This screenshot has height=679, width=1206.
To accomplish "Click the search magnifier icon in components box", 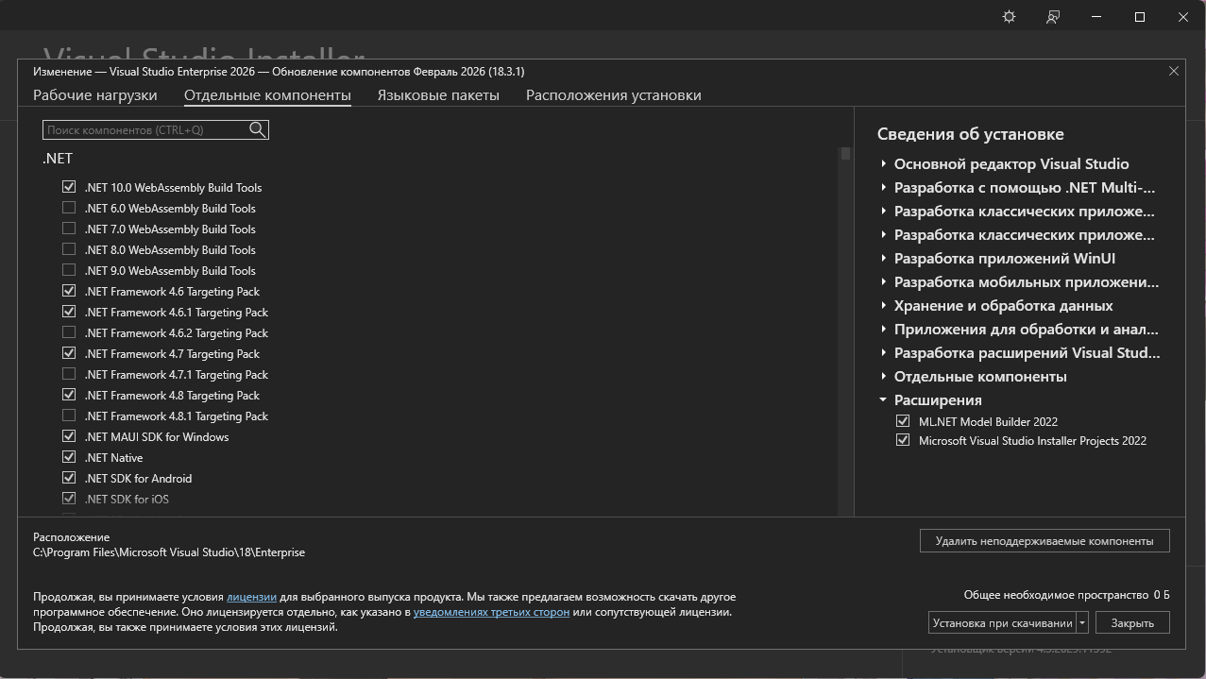I will 257,130.
